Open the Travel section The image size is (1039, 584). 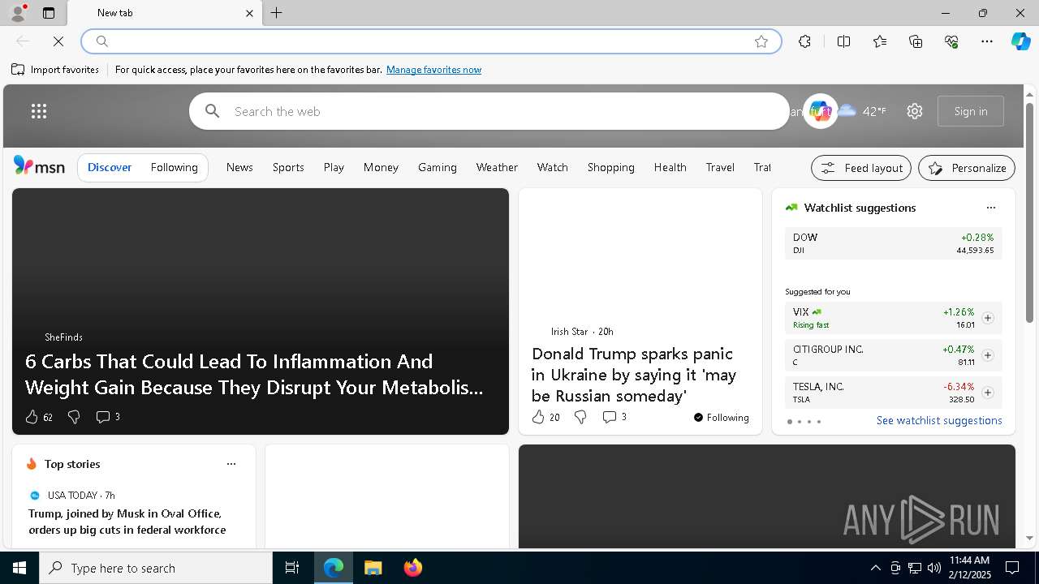[x=720, y=167]
